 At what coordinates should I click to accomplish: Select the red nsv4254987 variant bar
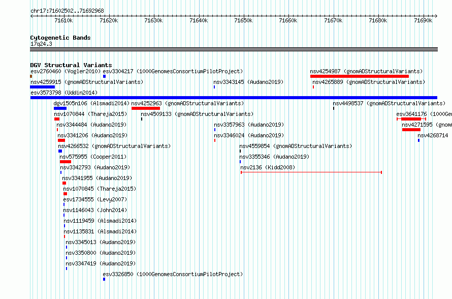360,76
